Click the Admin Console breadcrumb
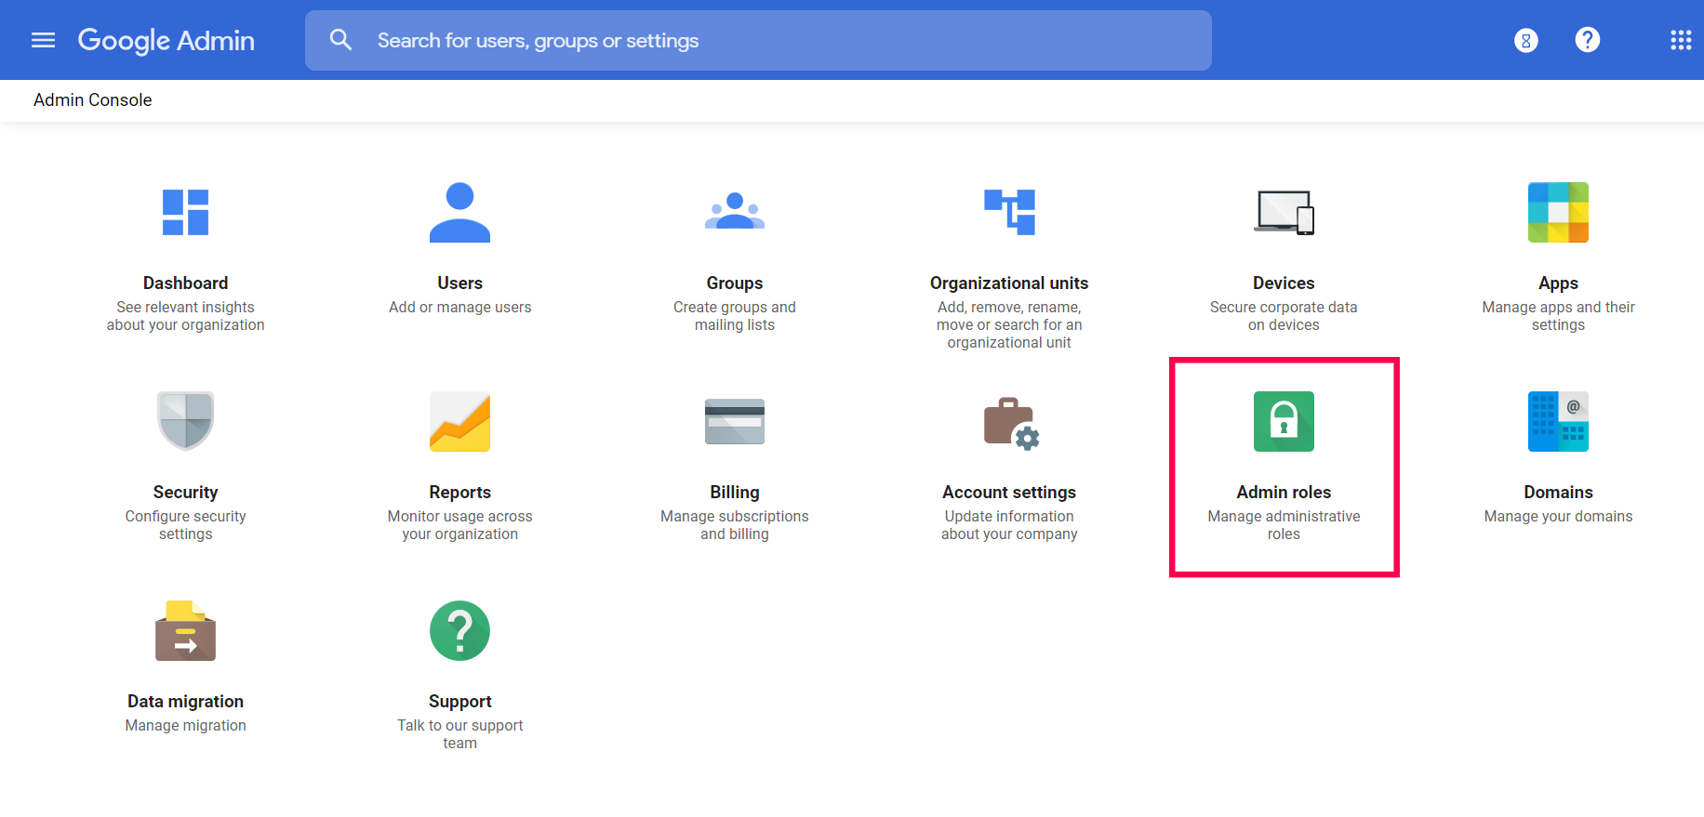The width and height of the screenshot is (1704, 817). pyautogui.click(x=93, y=100)
